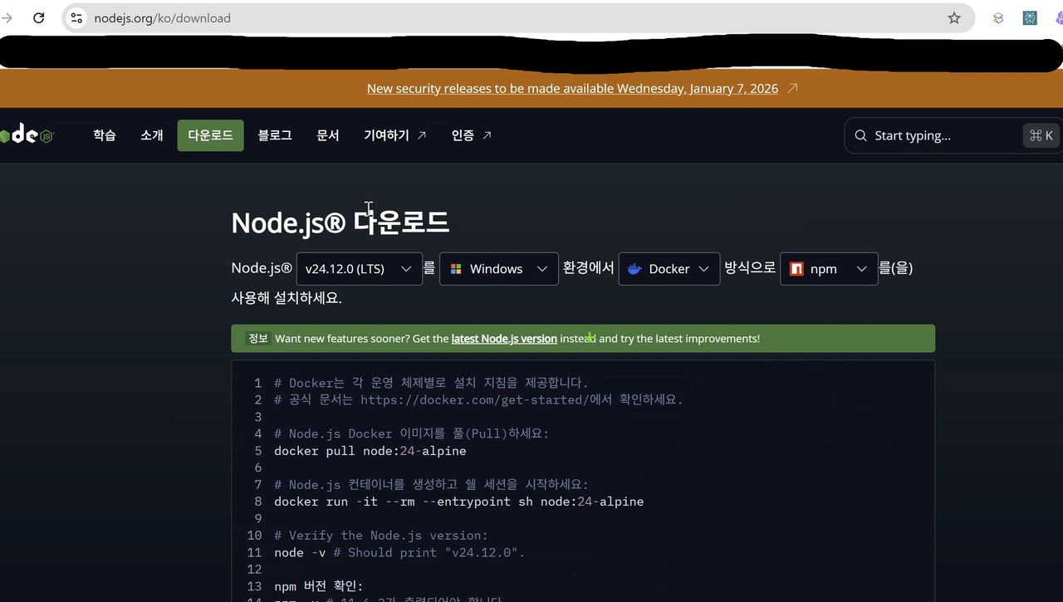Click the arrow icon beside security releases banner
Viewport: 1063px width, 602px height.
[792, 88]
